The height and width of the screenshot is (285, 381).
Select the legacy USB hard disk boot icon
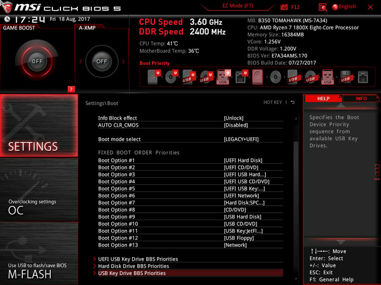coord(293,77)
